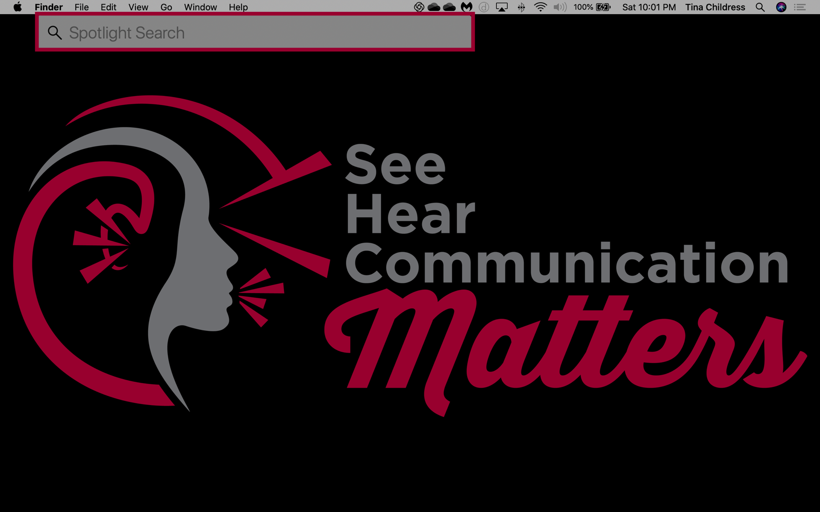Click the Malwarebytes M menu bar icon

466,7
